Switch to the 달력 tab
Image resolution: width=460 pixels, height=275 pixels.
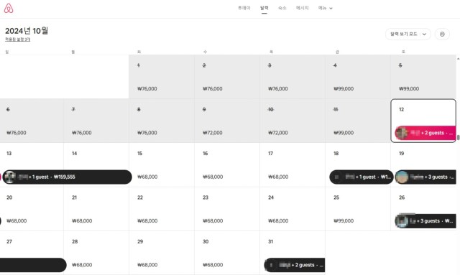[x=264, y=8]
